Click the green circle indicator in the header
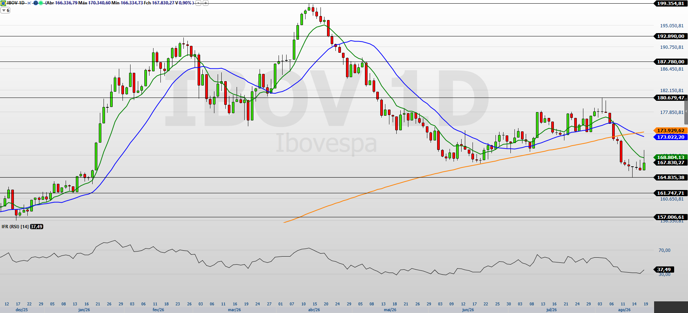 click(40, 3)
